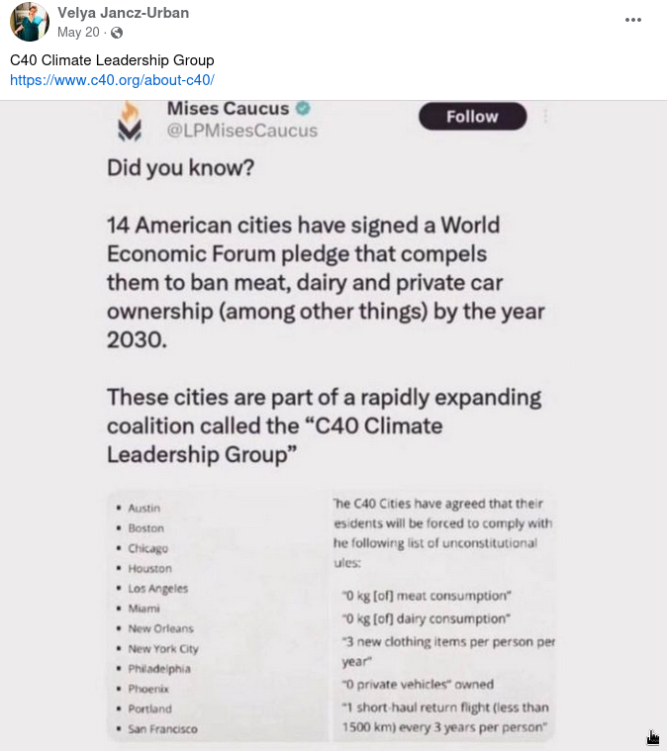This screenshot has height=751, width=667.
Task: Open the post options three-dot menu
Action: click(x=633, y=20)
